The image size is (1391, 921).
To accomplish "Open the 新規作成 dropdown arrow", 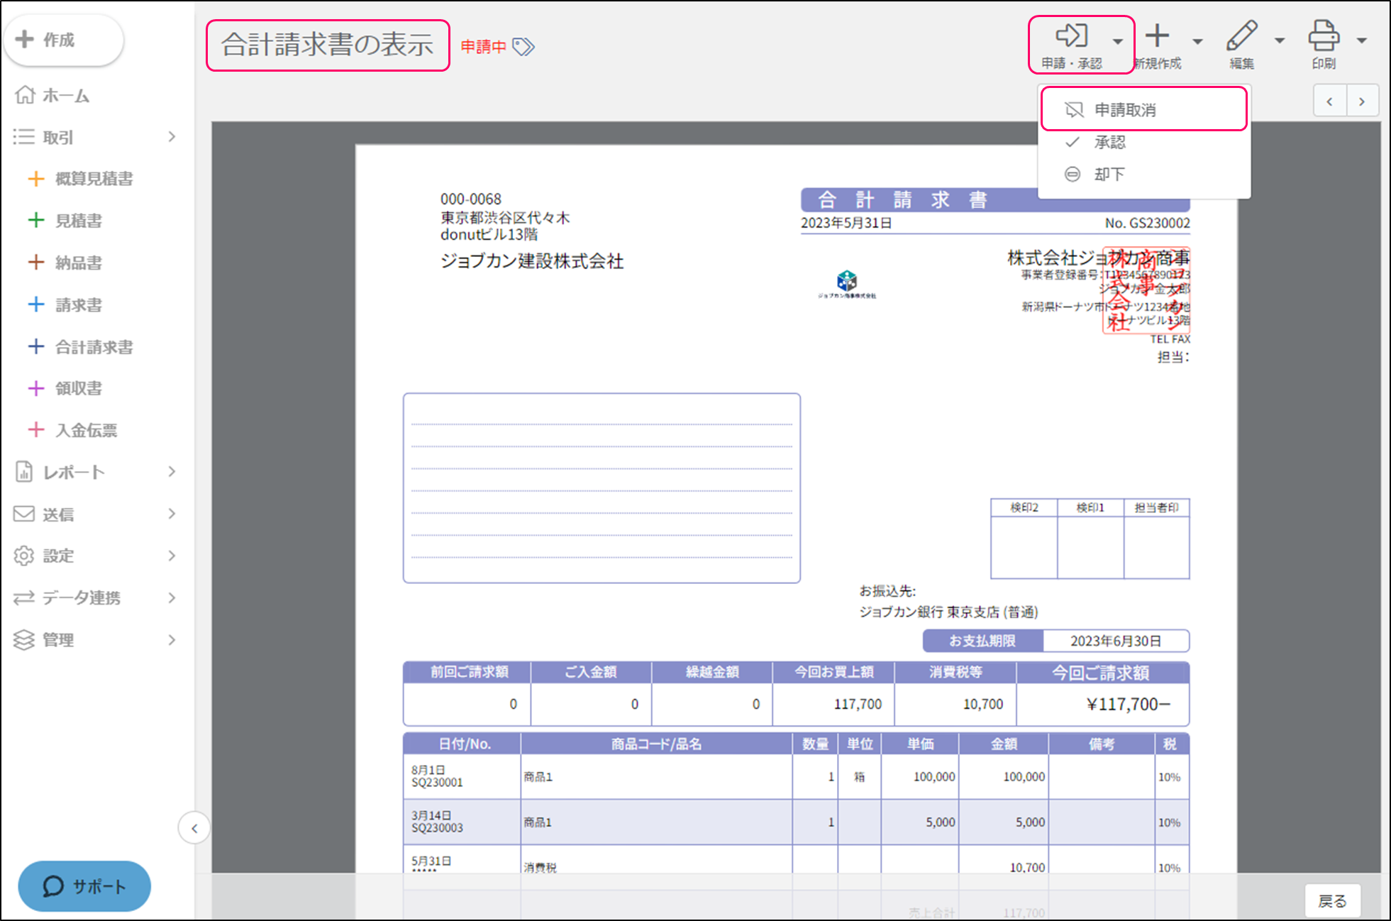I will (x=1198, y=40).
